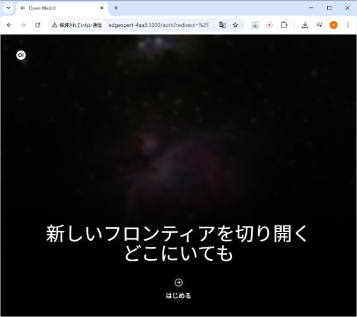Screen dimensions: 357x317
Task: Open the Chrome three-dot menu
Action: (347, 25)
